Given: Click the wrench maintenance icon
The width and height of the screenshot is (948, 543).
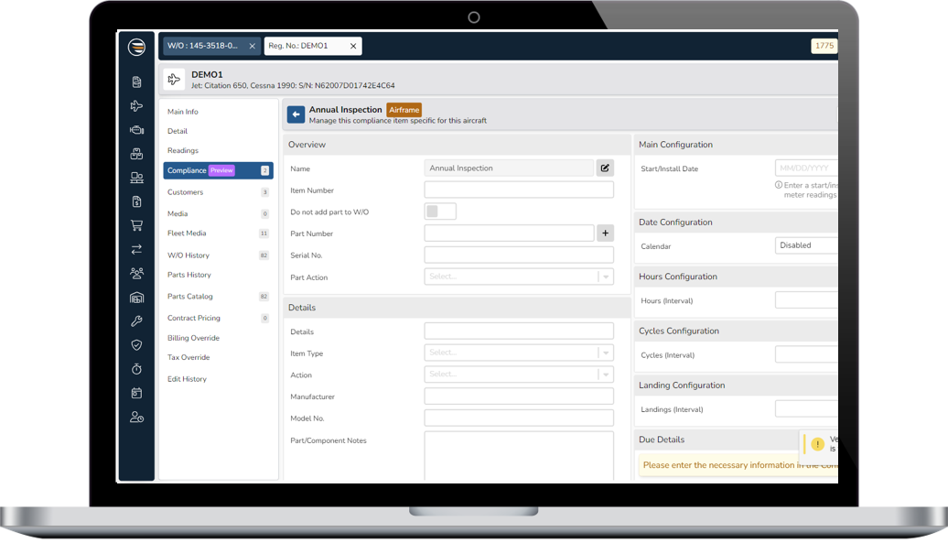Looking at the screenshot, I should [136, 320].
